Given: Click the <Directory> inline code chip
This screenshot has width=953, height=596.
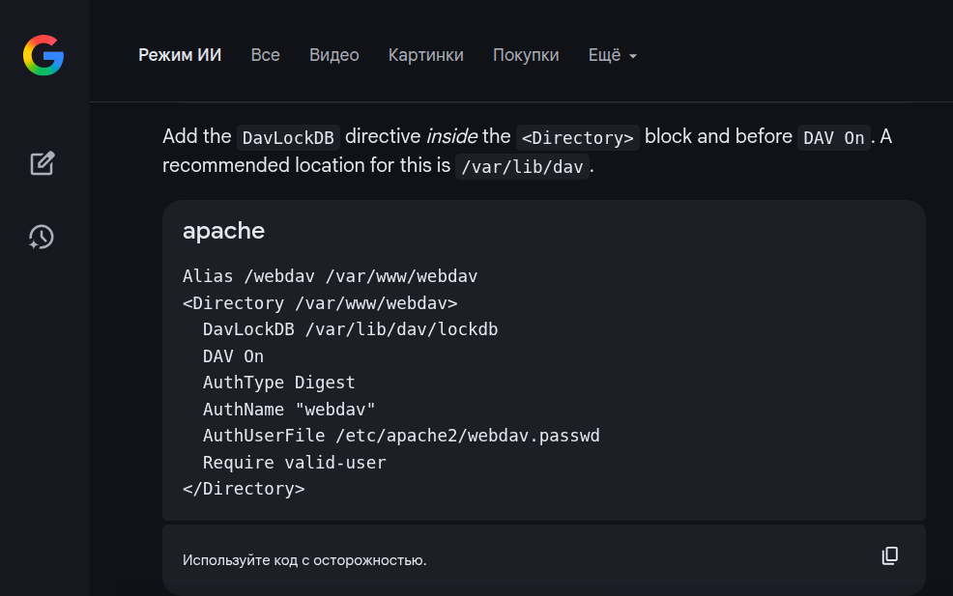Looking at the screenshot, I should point(577,137).
